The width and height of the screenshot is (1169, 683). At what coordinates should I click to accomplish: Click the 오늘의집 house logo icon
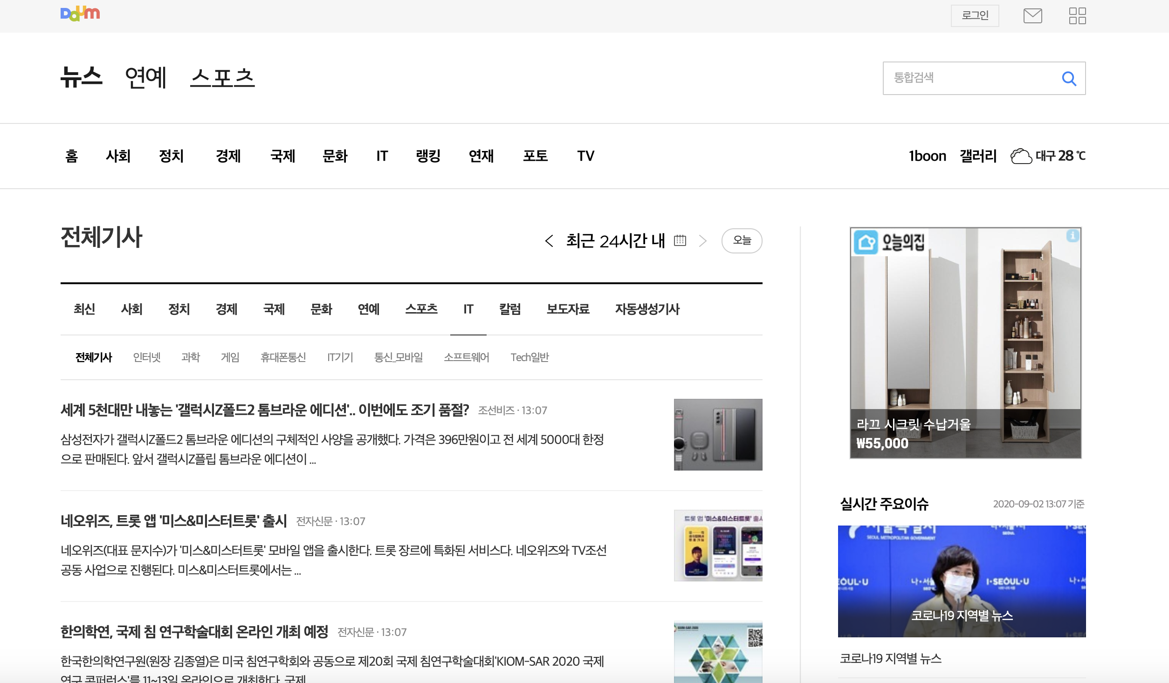[866, 242]
